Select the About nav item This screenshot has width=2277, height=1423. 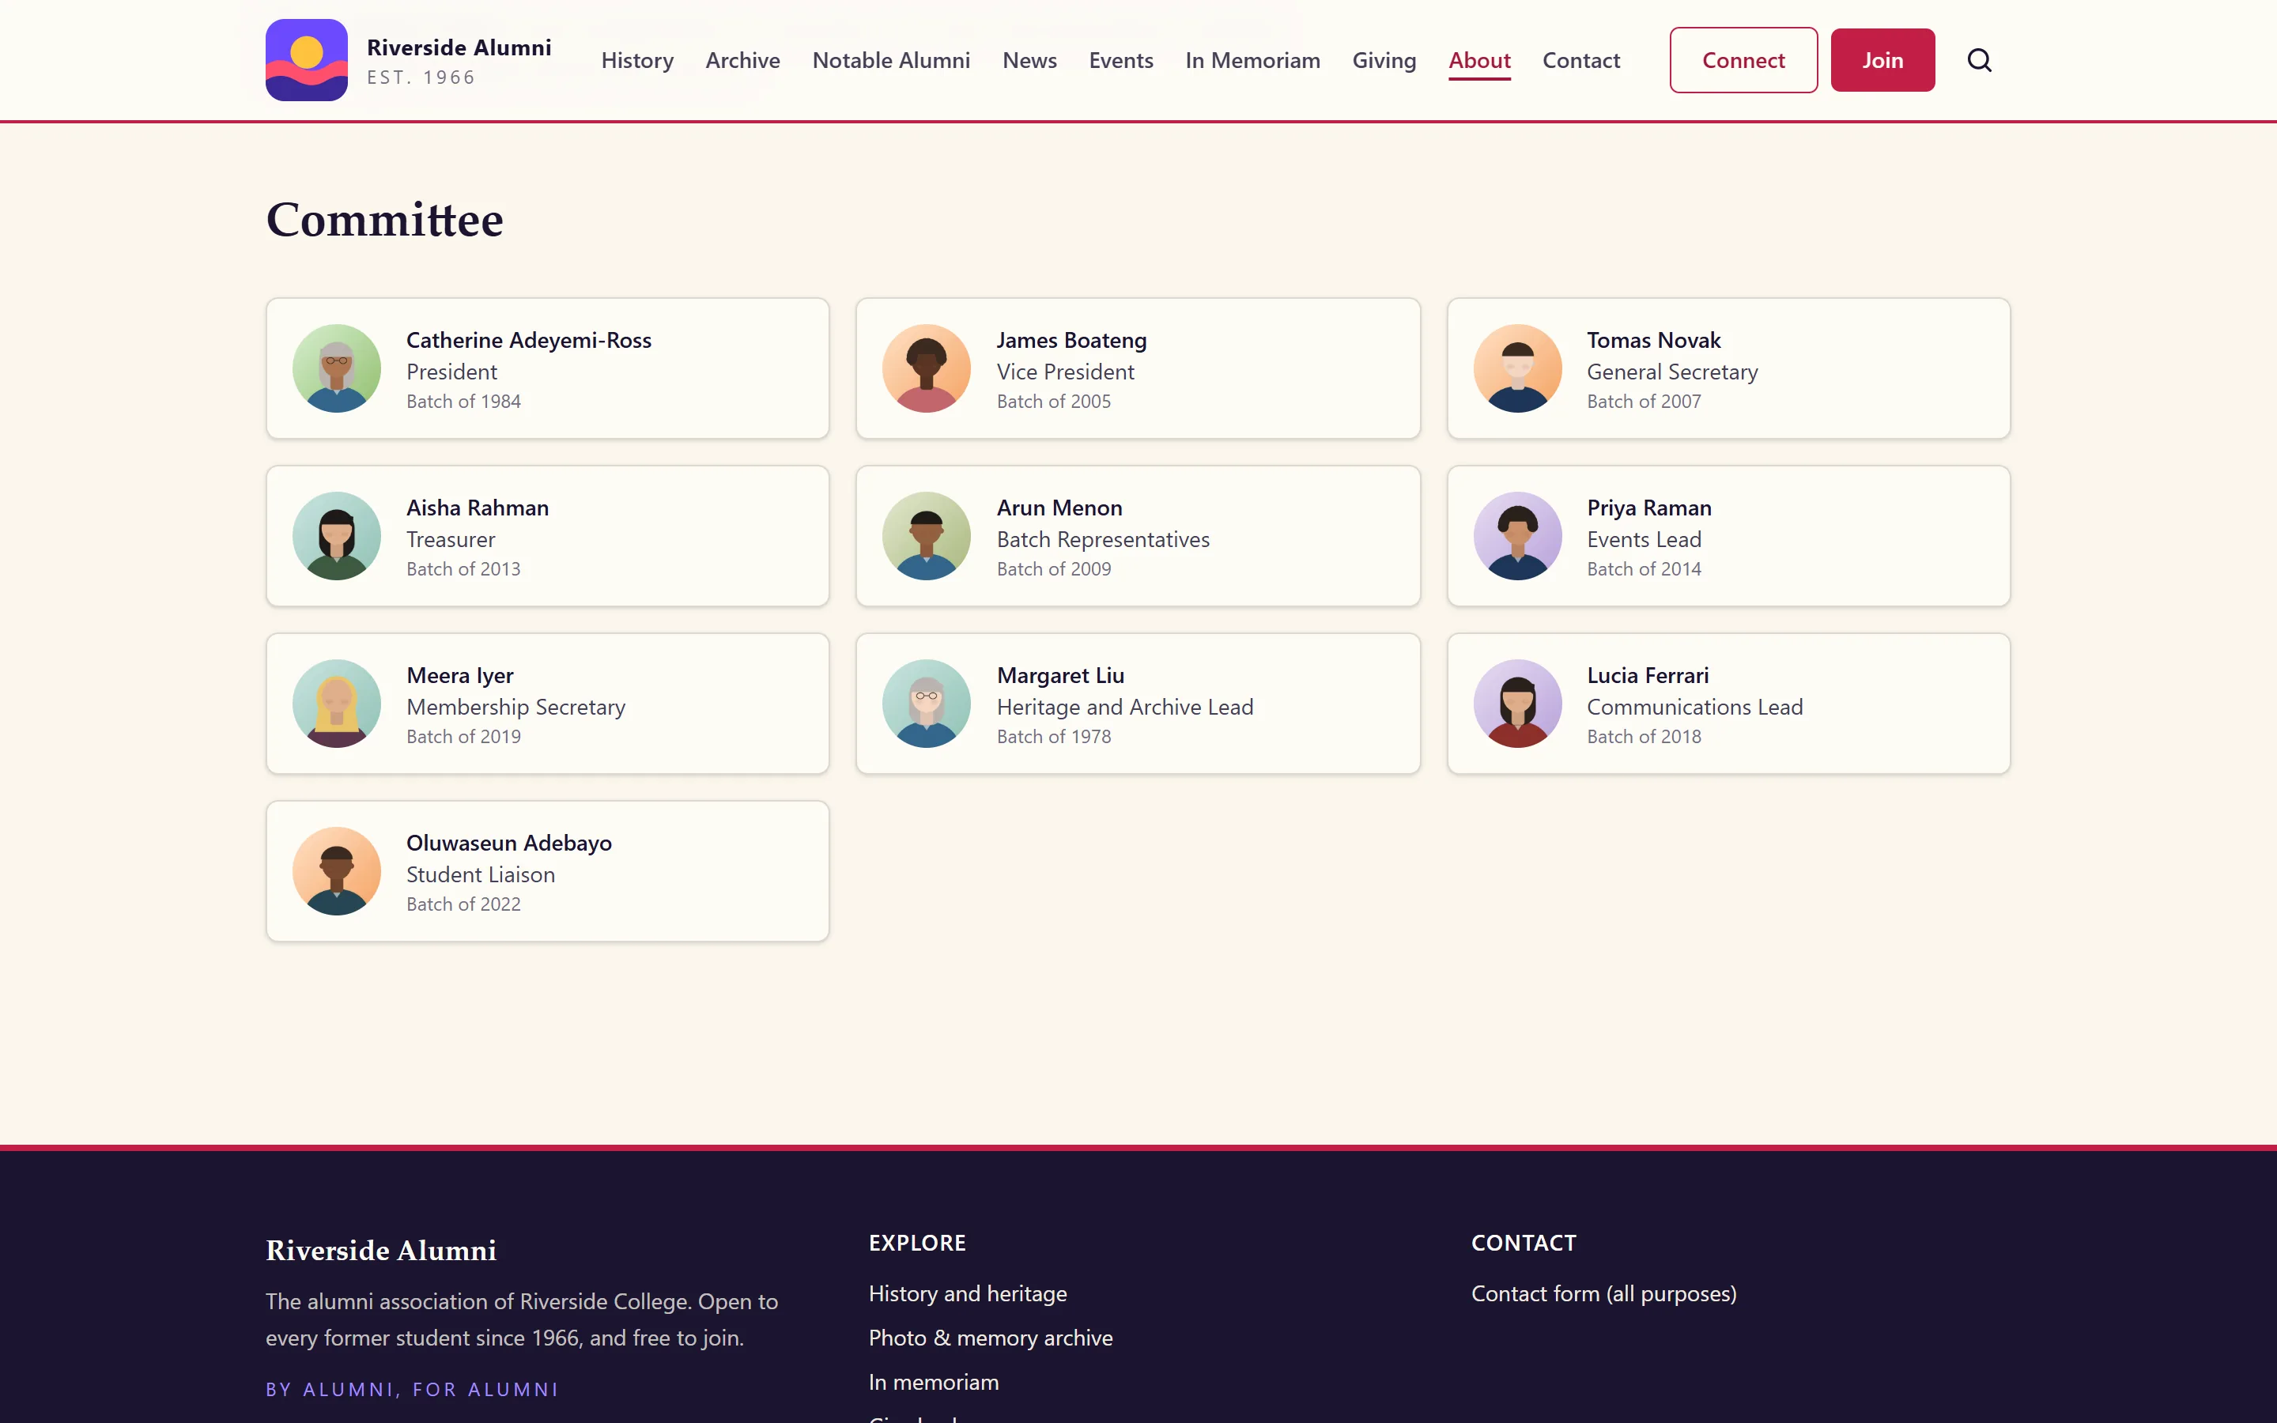1479,60
